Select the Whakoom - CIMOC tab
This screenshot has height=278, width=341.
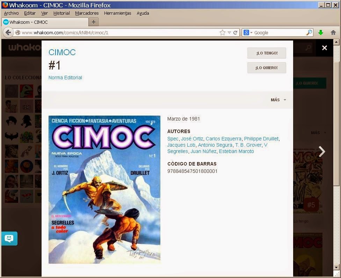(x=45, y=22)
